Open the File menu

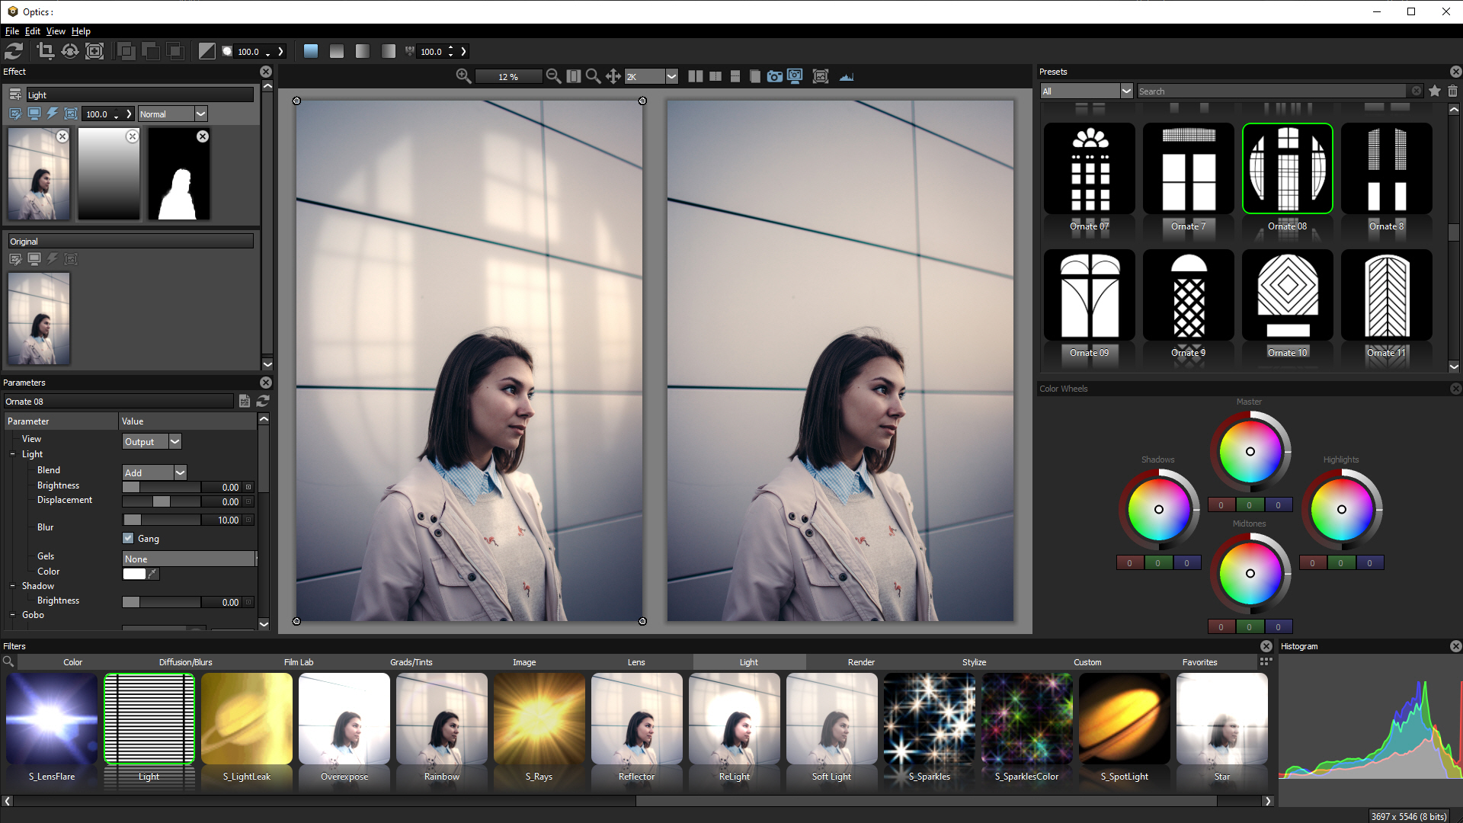click(x=10, y=31)
